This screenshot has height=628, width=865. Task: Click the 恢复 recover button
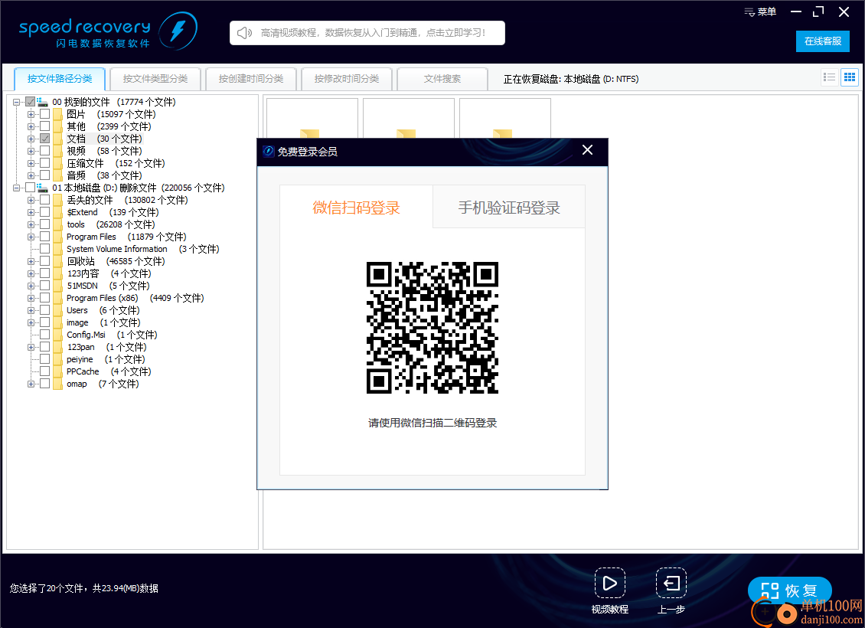click(x=790, y=591)
